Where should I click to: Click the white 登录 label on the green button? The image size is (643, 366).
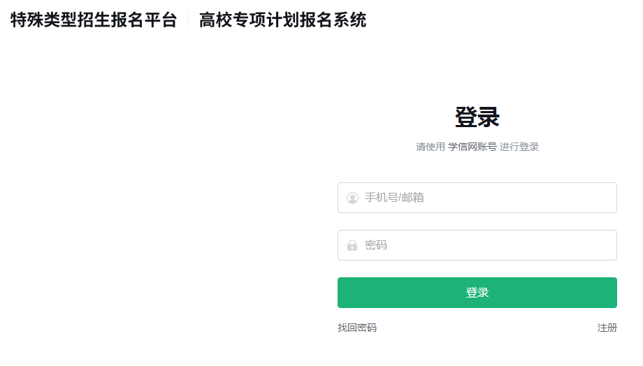pos(477,293)
